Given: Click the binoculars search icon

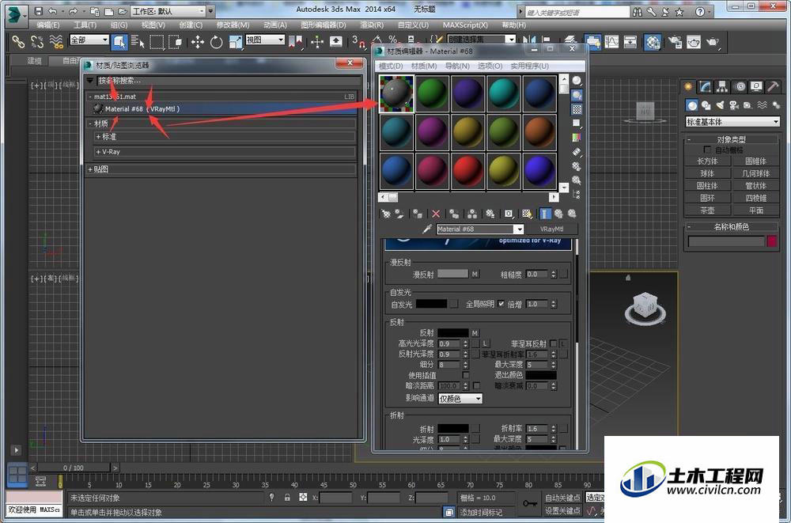Looking at the screenshot, I should [x=638, y=12].
